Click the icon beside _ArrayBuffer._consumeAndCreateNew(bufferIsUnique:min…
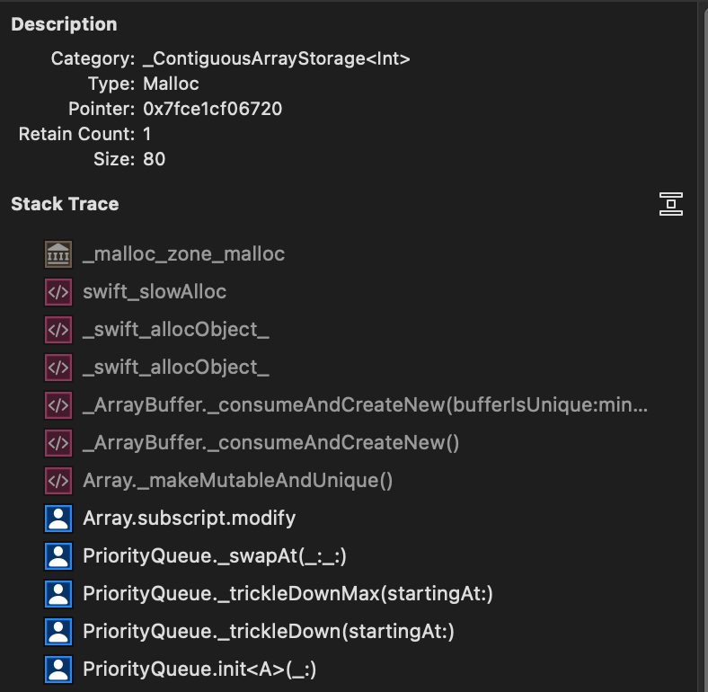 [x=58, y=404]
